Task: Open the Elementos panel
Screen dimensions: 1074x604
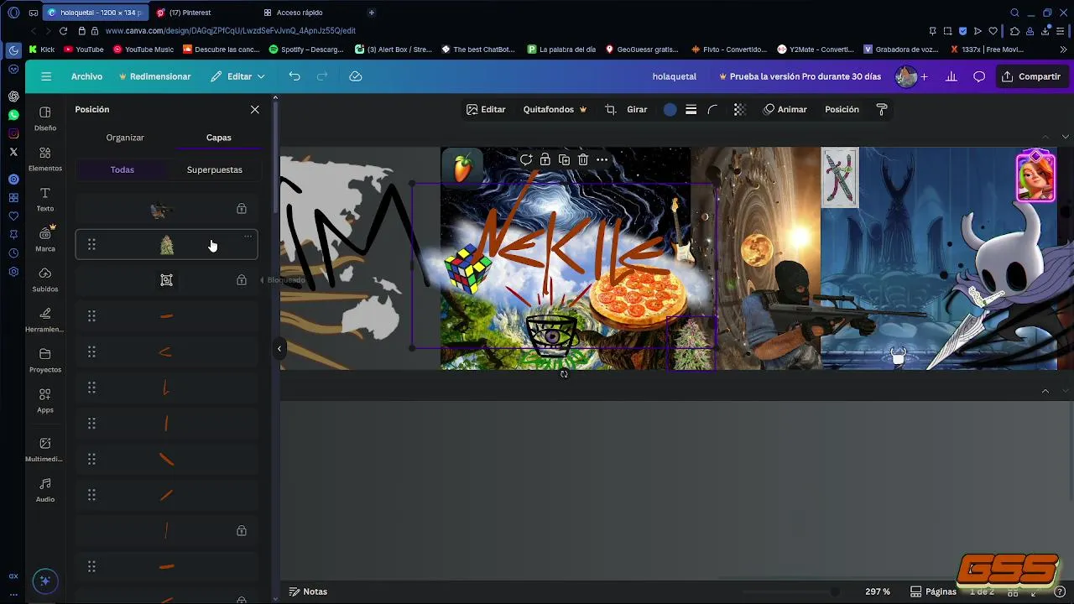Action: [45, 159]
